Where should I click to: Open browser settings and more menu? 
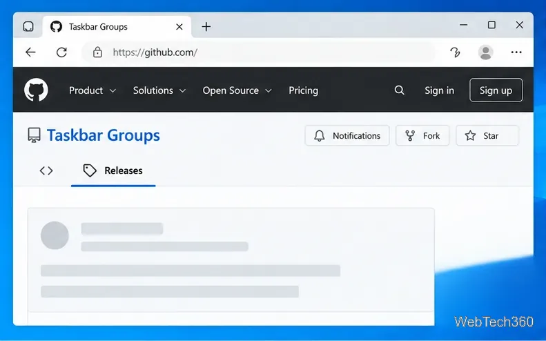tap(516, 52)
